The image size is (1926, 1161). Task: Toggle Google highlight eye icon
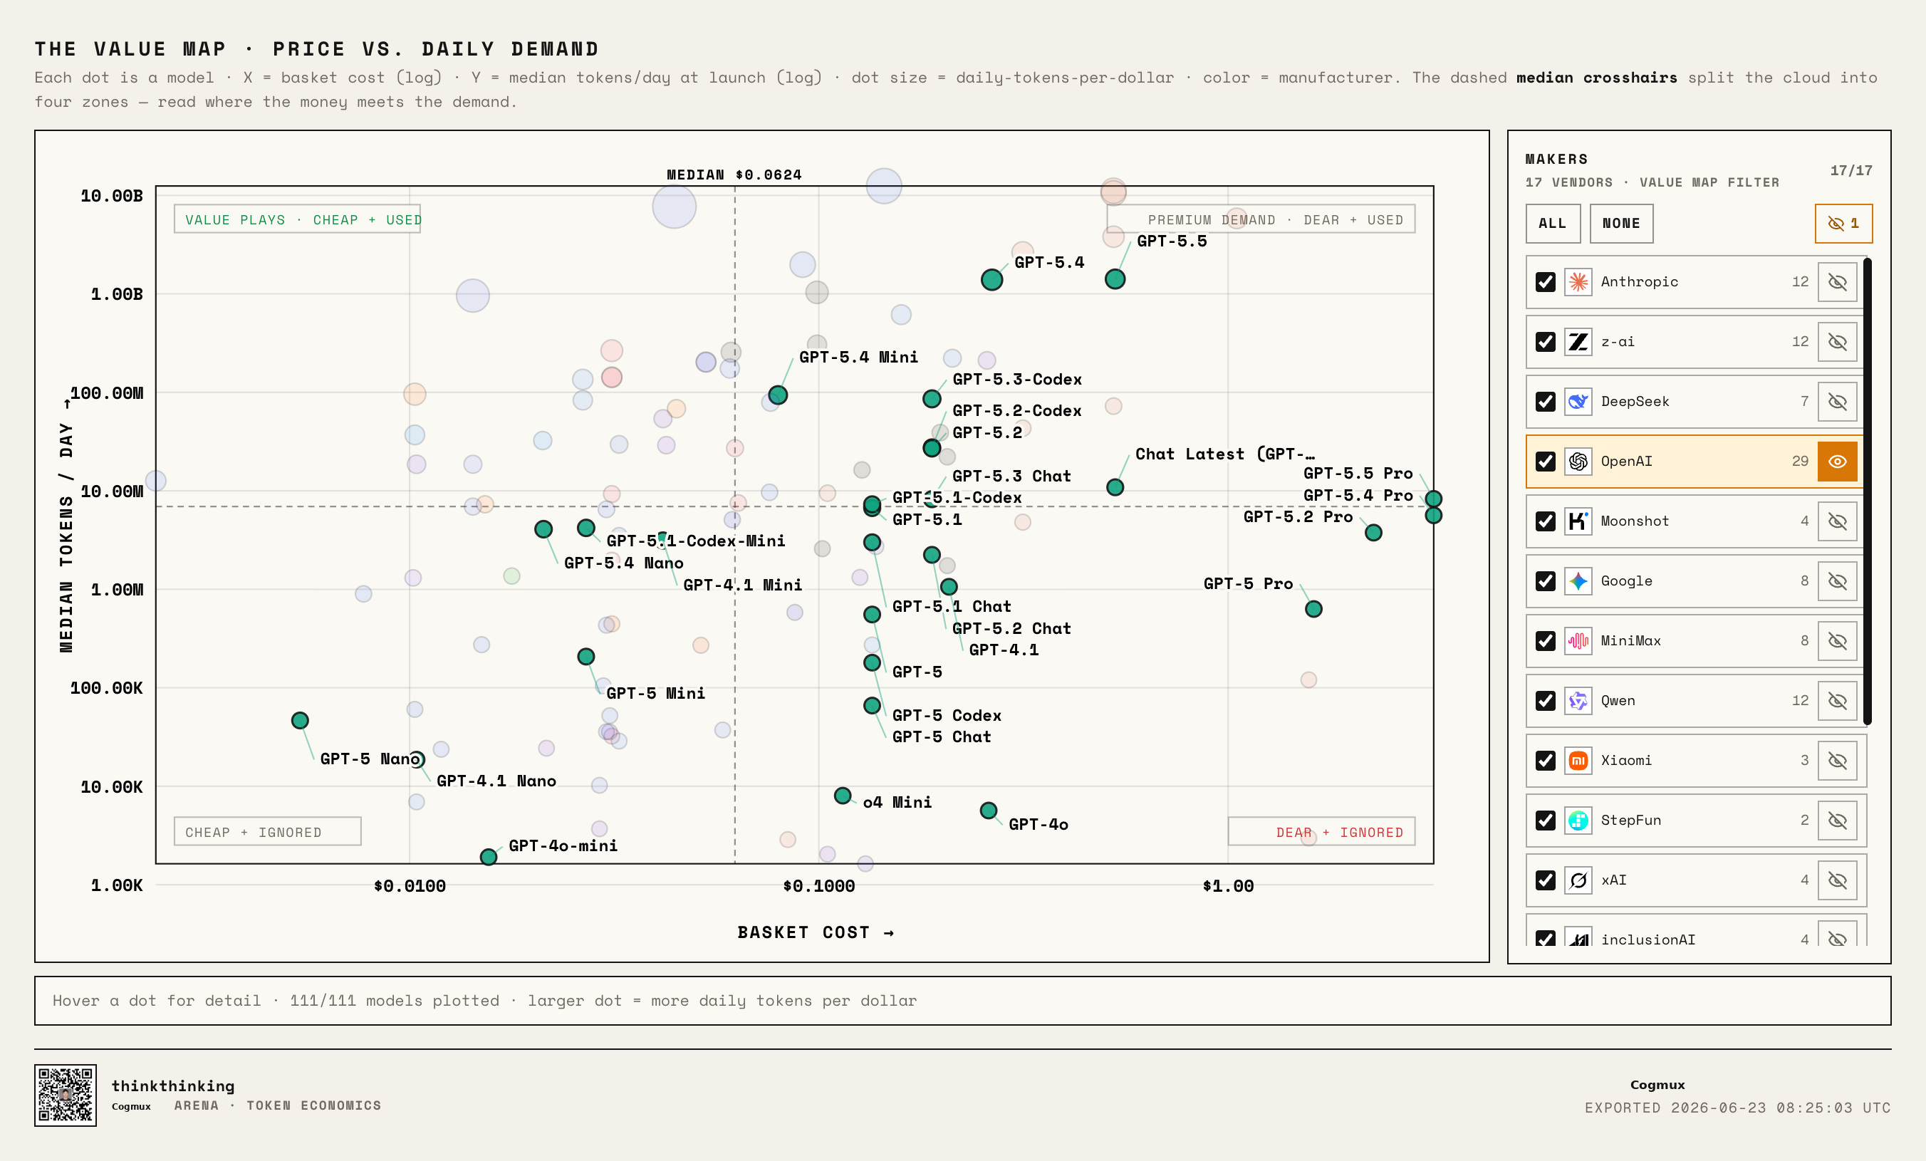tap(1837, 581)
